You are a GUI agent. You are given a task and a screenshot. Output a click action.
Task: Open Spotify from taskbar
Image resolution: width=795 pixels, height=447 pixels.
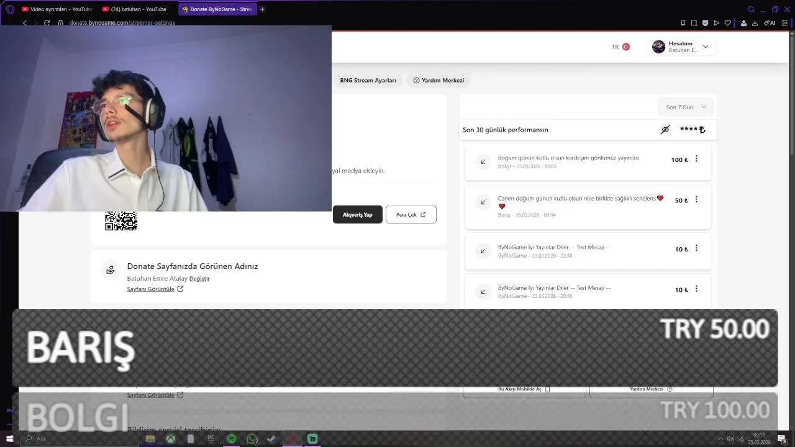232,439
